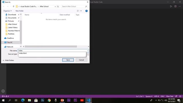Expand address bar history dropdown
This screenshot has height=103, width=183.
pos(55,6)
